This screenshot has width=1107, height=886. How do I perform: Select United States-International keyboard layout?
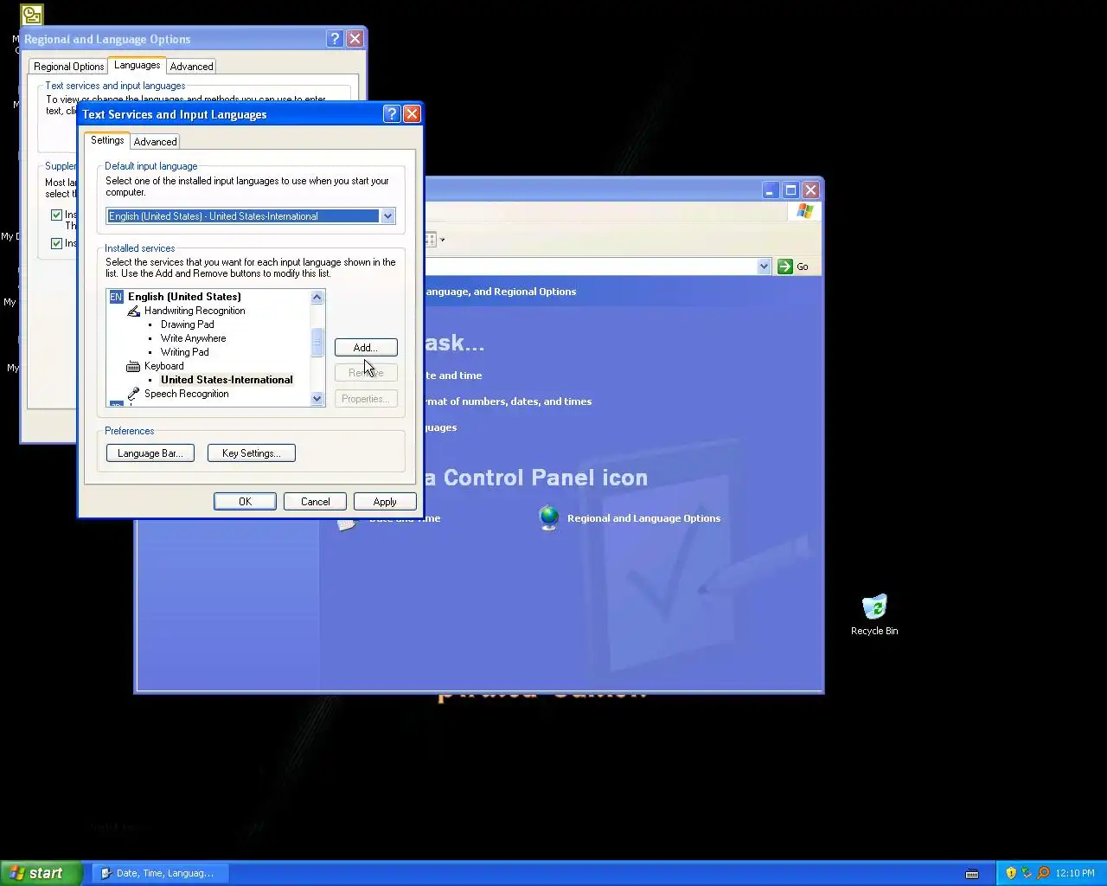point(227,380)
